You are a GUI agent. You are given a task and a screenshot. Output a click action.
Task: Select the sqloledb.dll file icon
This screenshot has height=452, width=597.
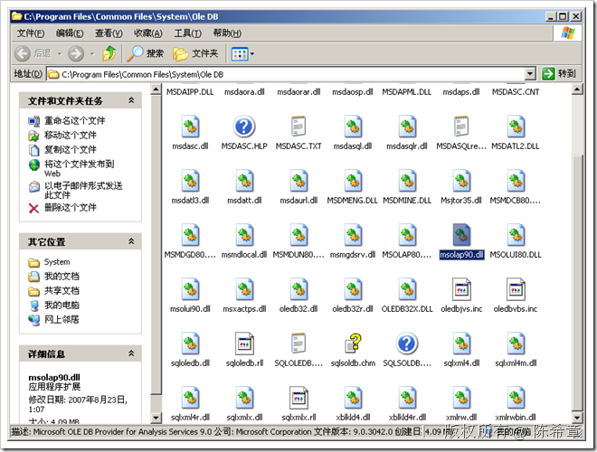tap(190, 344)
